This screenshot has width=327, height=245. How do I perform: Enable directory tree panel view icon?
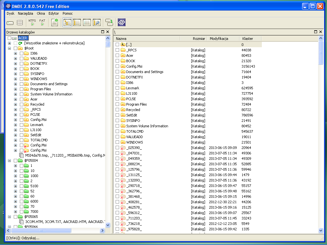click(67, 22)
